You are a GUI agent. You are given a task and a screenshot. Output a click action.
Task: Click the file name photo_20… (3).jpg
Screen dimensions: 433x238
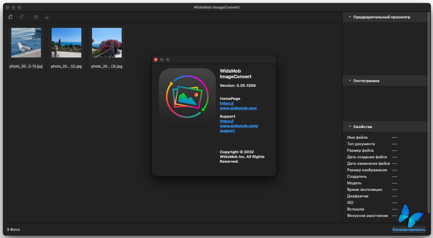pos(107,66)
